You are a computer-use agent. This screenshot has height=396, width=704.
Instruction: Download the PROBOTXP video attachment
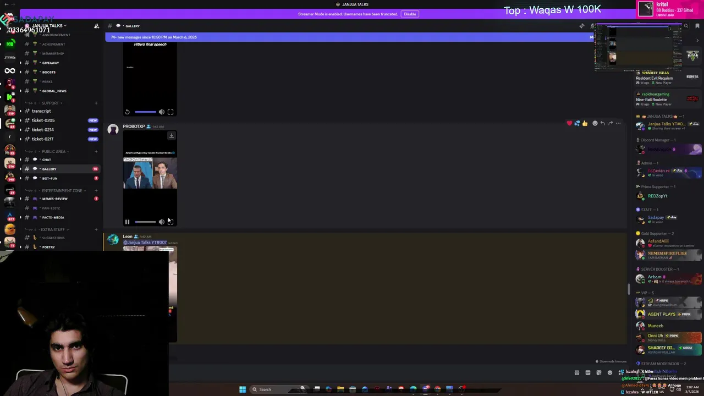pyautogui.click(x=171, y=135)
